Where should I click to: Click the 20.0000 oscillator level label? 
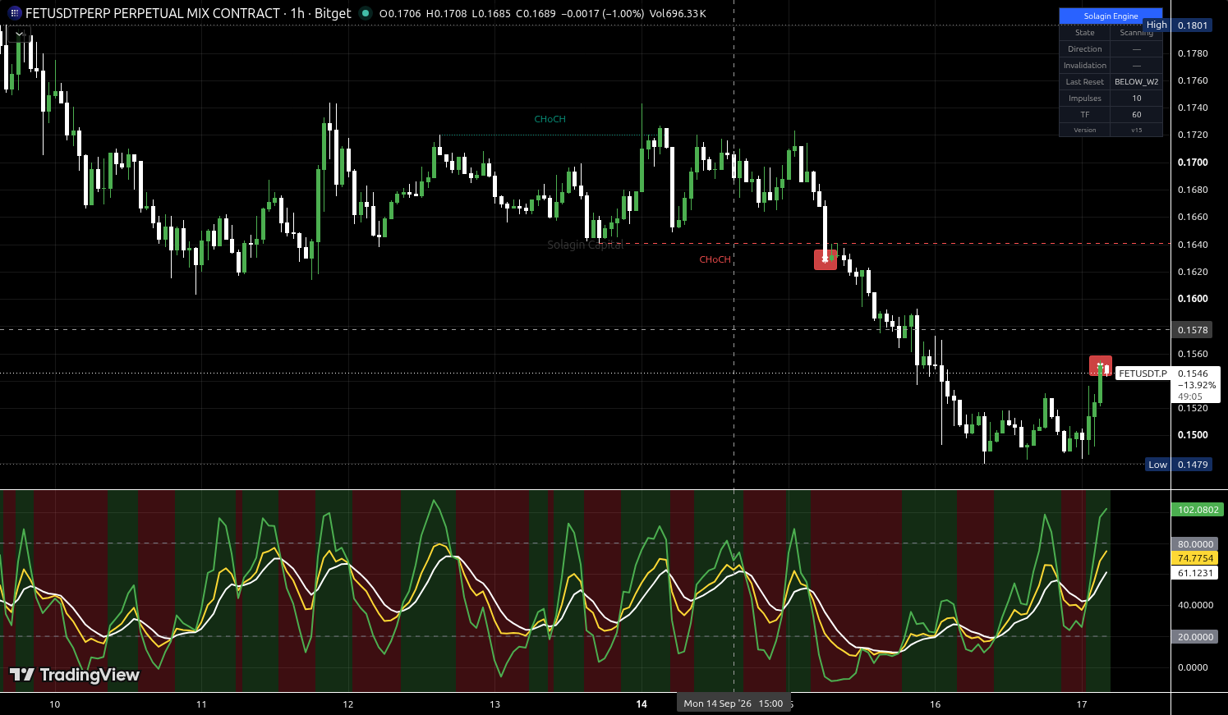point(1195,637)
